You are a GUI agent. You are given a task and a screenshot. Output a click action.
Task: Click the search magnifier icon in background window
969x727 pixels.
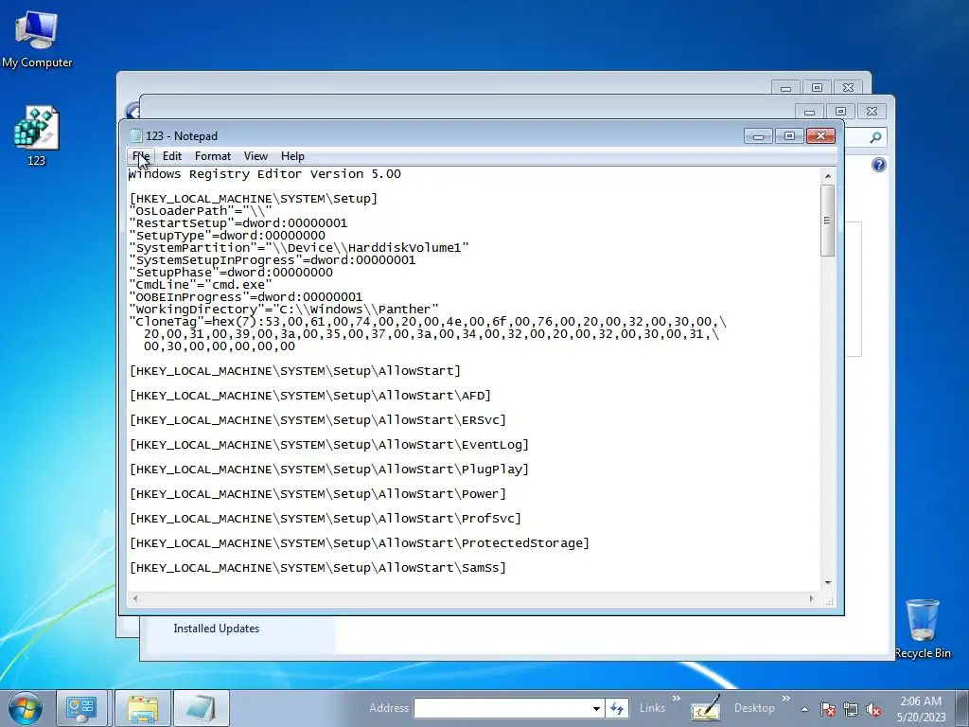click(875, 137)
